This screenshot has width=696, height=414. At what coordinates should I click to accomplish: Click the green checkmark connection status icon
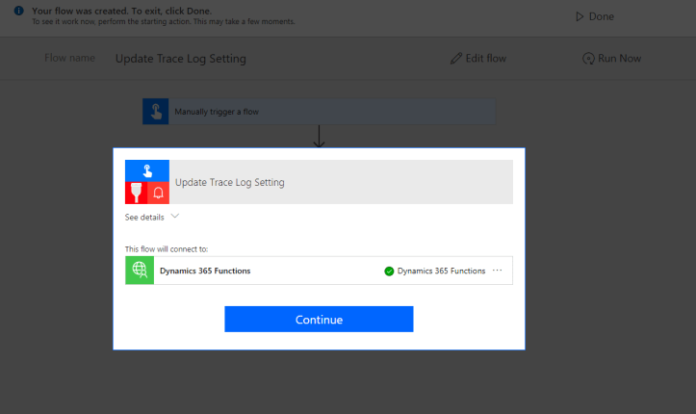pyautogui.click(x=389, y=272)
